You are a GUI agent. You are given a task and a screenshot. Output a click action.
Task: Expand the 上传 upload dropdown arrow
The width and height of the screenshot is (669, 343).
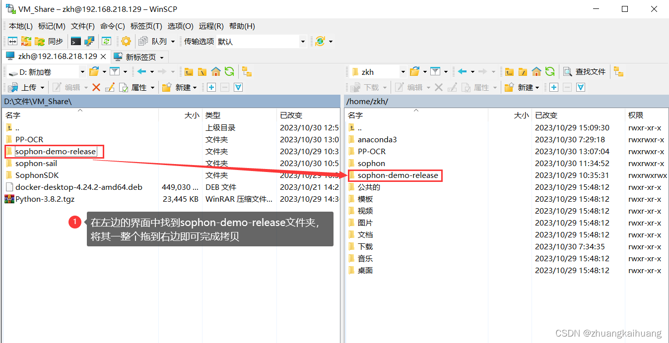pos(43,87)
